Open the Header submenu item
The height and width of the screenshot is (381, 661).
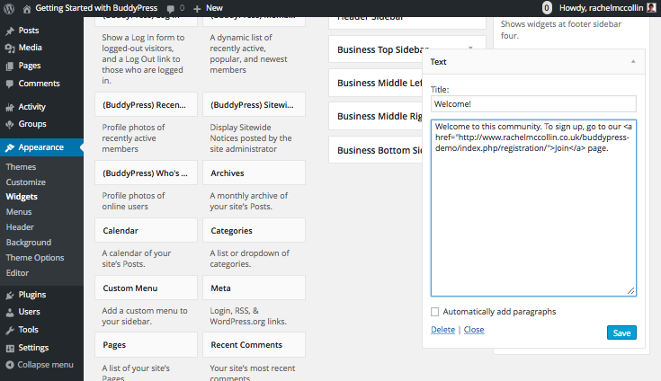20,227
